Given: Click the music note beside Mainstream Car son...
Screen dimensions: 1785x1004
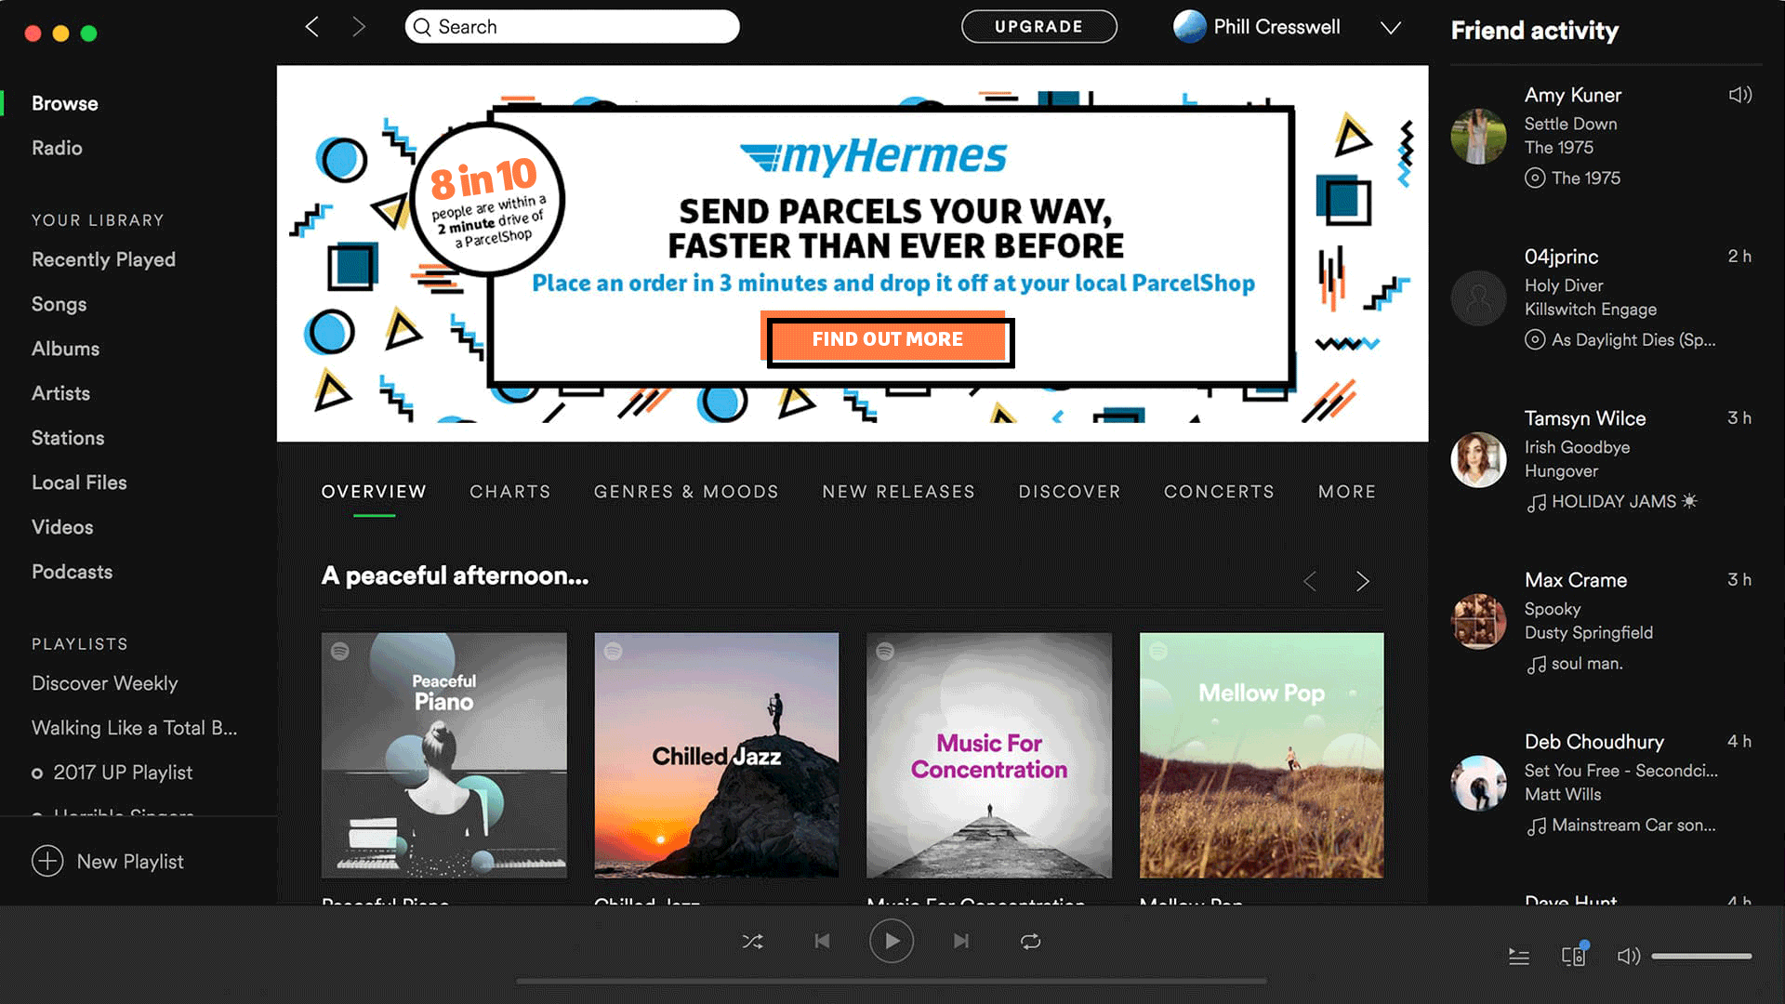Looking at the screenshot, I should tap(1536, 826).
